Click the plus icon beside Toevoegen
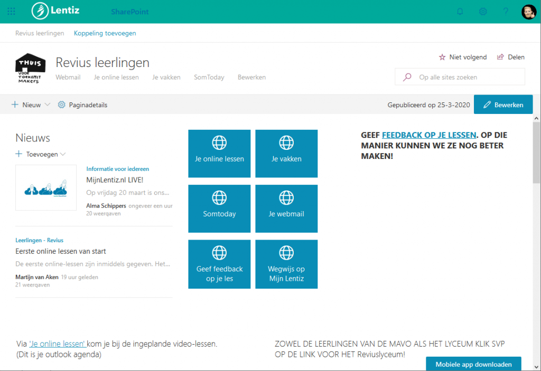 click(19, 154)
